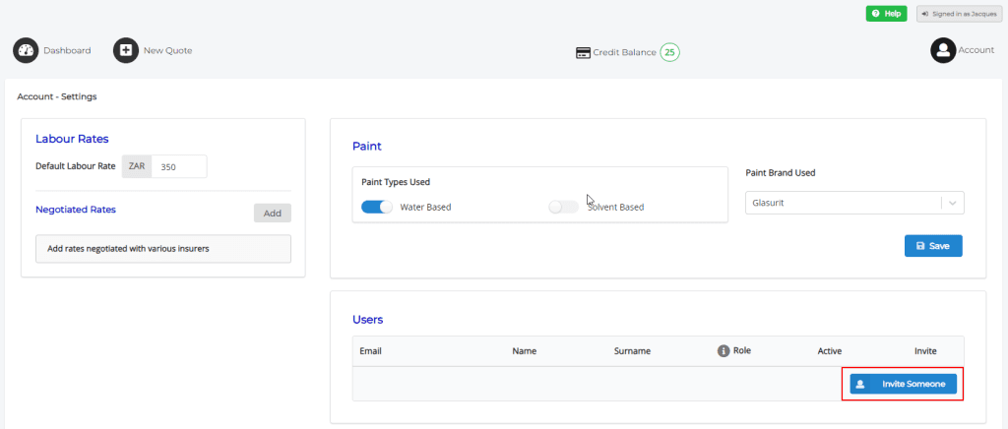The width and height of the screenshot is (1008, 429).
Task: Click the Signed in as Jacques button
Action: pos(959,14)
